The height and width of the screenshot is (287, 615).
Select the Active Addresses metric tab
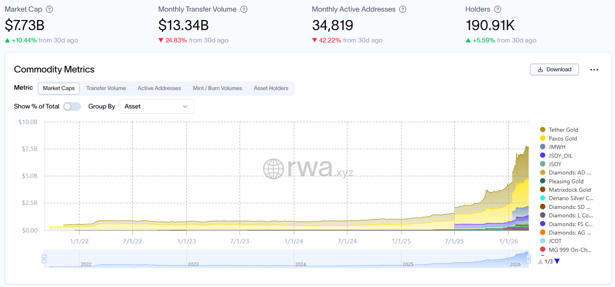159,88
